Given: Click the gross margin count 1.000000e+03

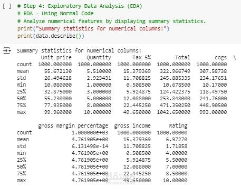Looking at the screenshot, I should (x=90, y=133).
